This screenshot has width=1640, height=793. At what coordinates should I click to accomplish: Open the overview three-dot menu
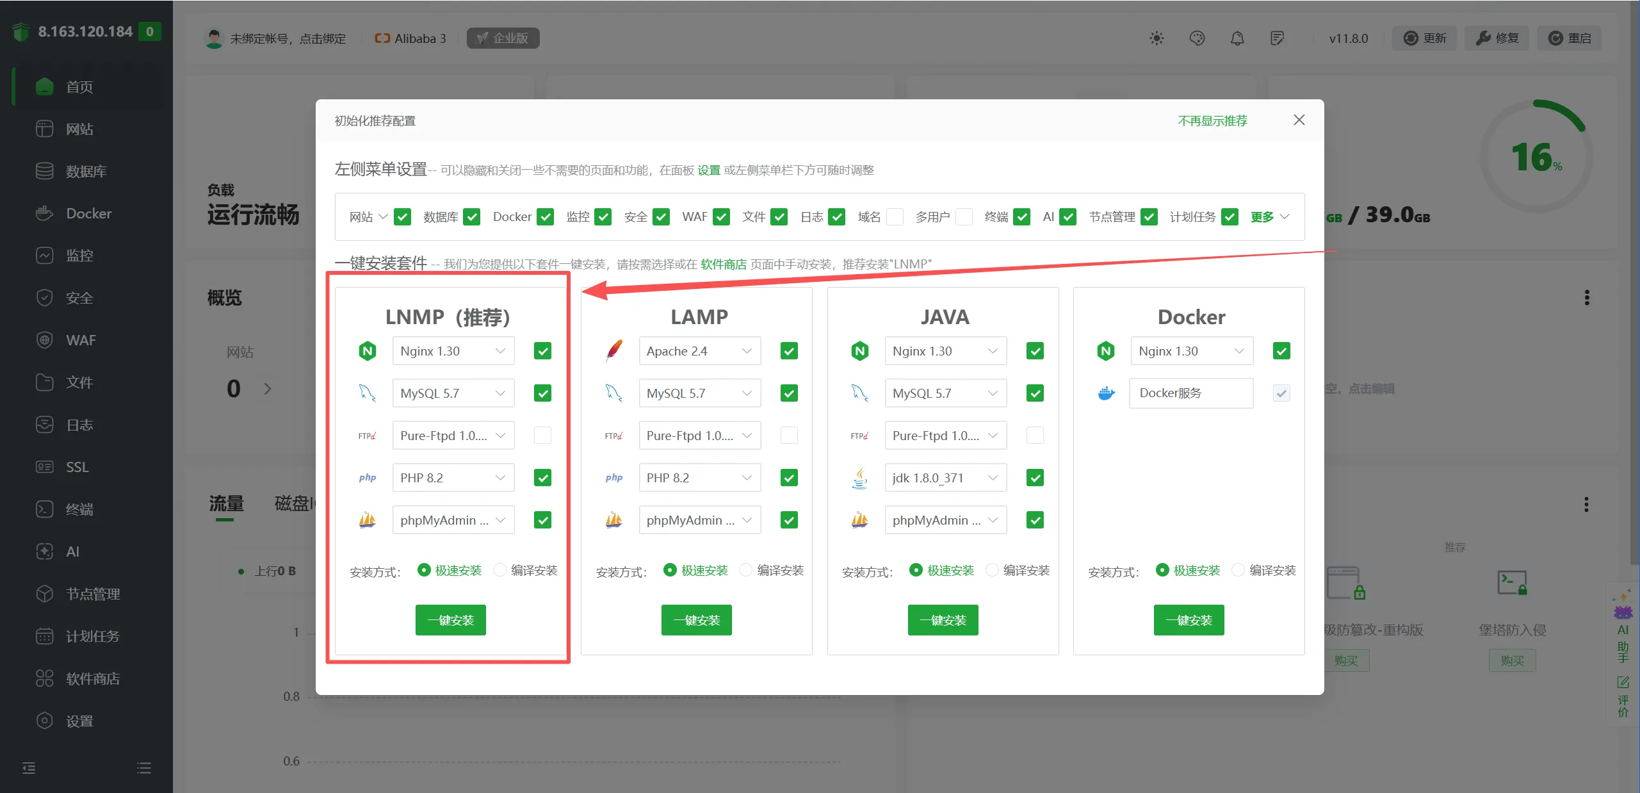(x=1587, y=298)
